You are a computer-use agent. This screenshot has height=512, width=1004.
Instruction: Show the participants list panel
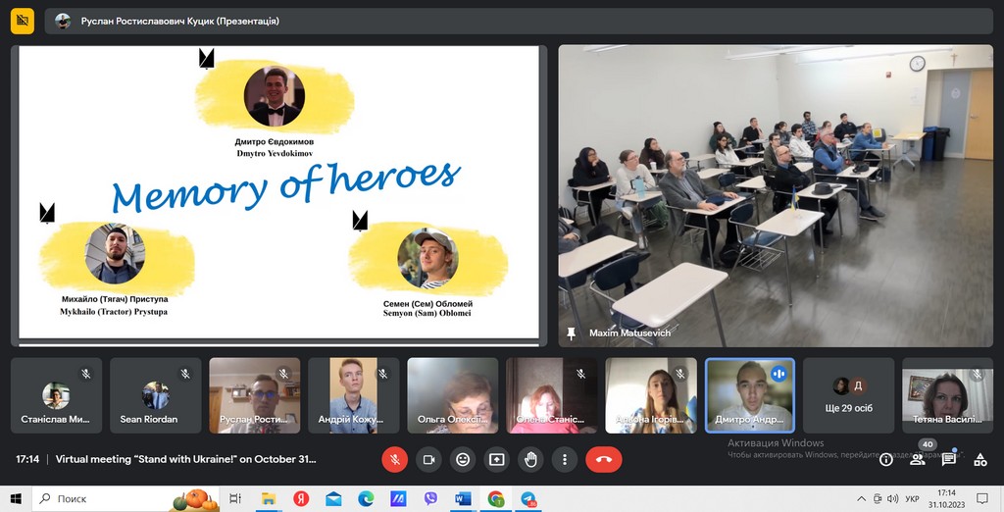click(918, 459)
